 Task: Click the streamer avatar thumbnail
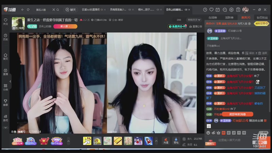[18, 23]
